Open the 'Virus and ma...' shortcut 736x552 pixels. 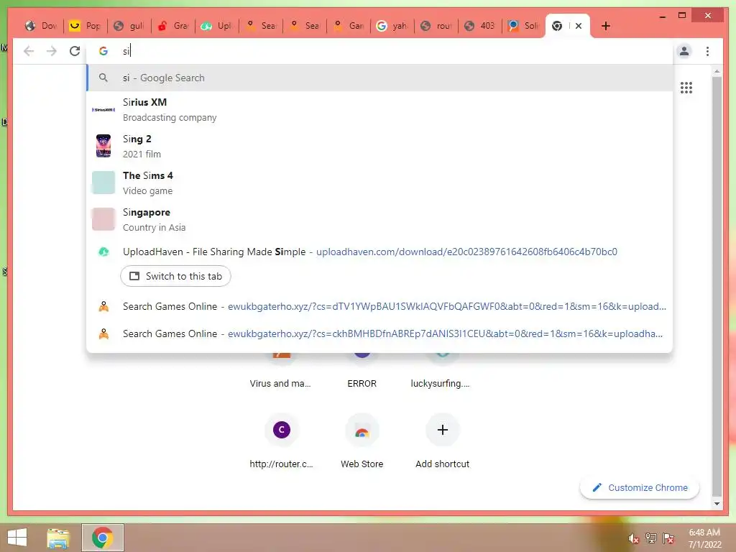coord(281,371)
